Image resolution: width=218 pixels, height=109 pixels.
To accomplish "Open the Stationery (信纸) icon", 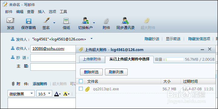I will click(x=66, y=21).
